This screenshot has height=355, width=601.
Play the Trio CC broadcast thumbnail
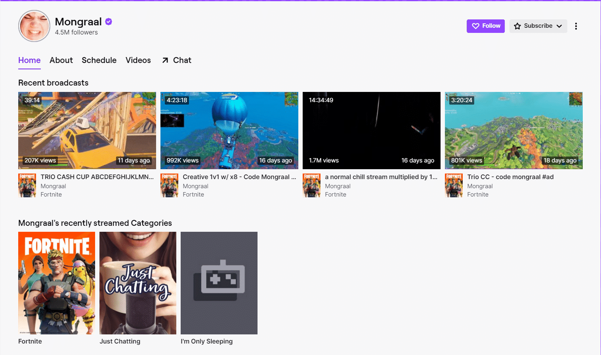tap(514, 130)
